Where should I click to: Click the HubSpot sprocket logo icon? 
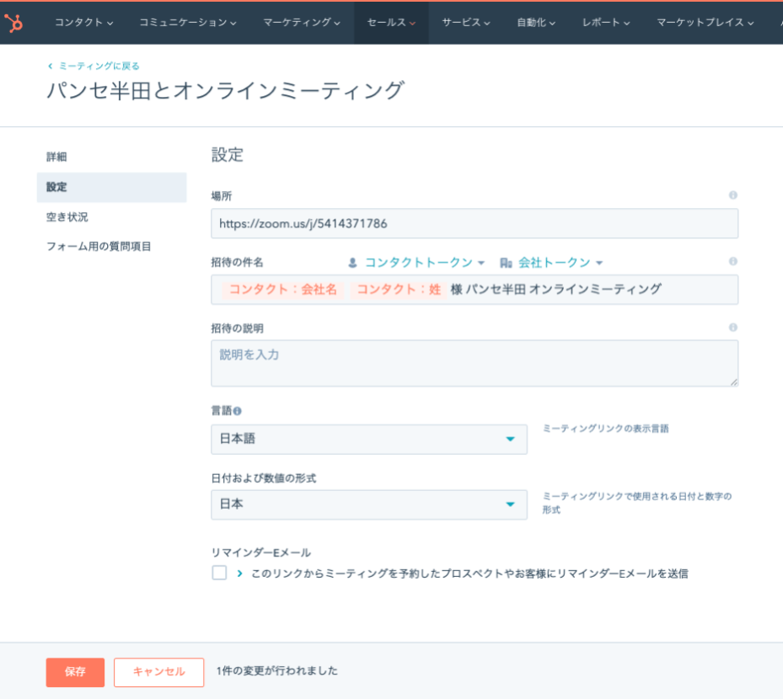click(x=14, y=23)
